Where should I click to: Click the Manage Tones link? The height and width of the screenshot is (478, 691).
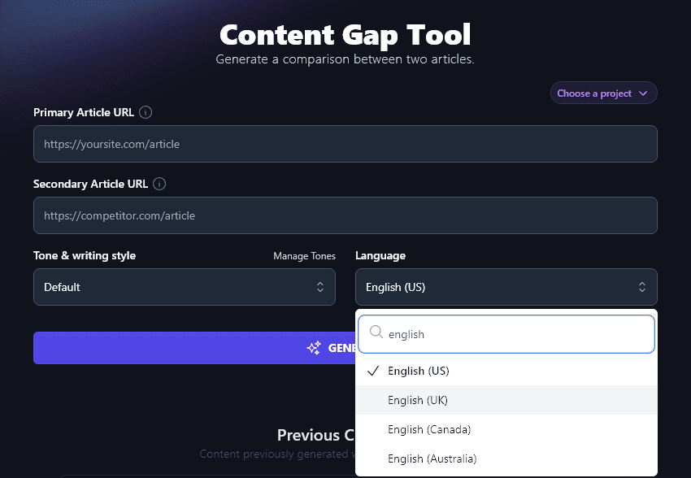pos(304,256)
